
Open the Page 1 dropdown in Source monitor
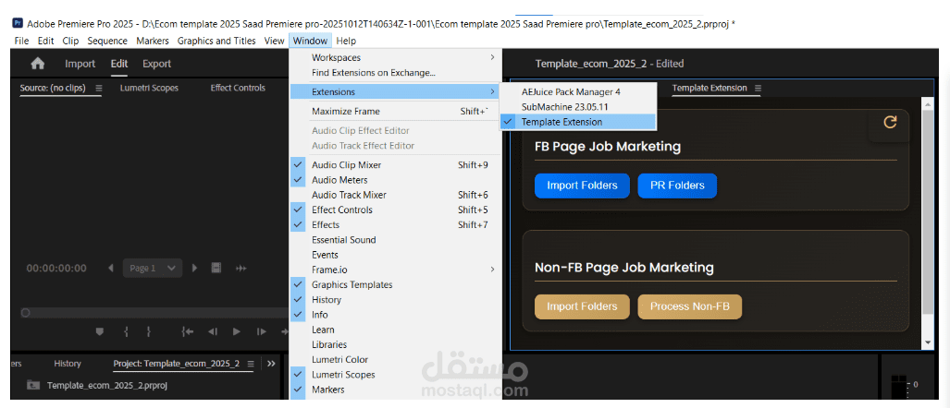click(x=153, y=269)
